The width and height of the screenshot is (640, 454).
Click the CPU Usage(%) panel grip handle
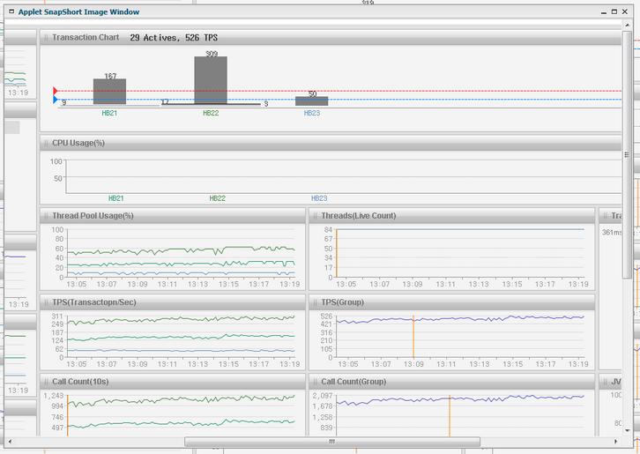click(x=46, y=143)
